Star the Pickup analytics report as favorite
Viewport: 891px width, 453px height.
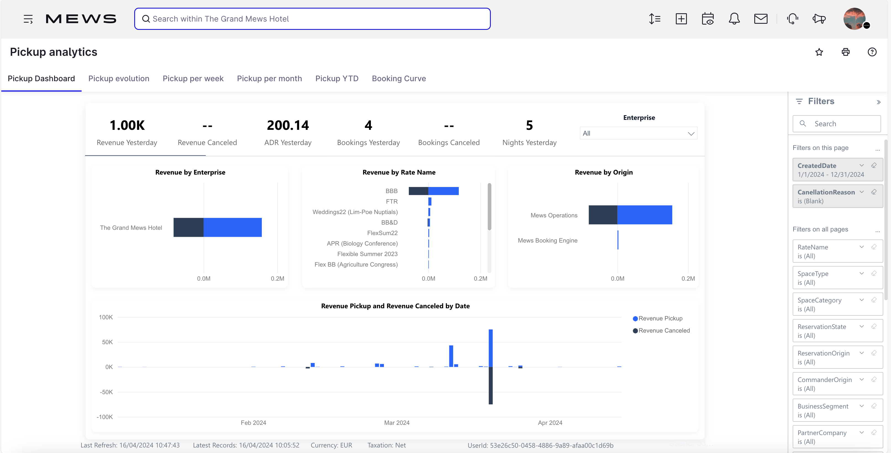819,52
